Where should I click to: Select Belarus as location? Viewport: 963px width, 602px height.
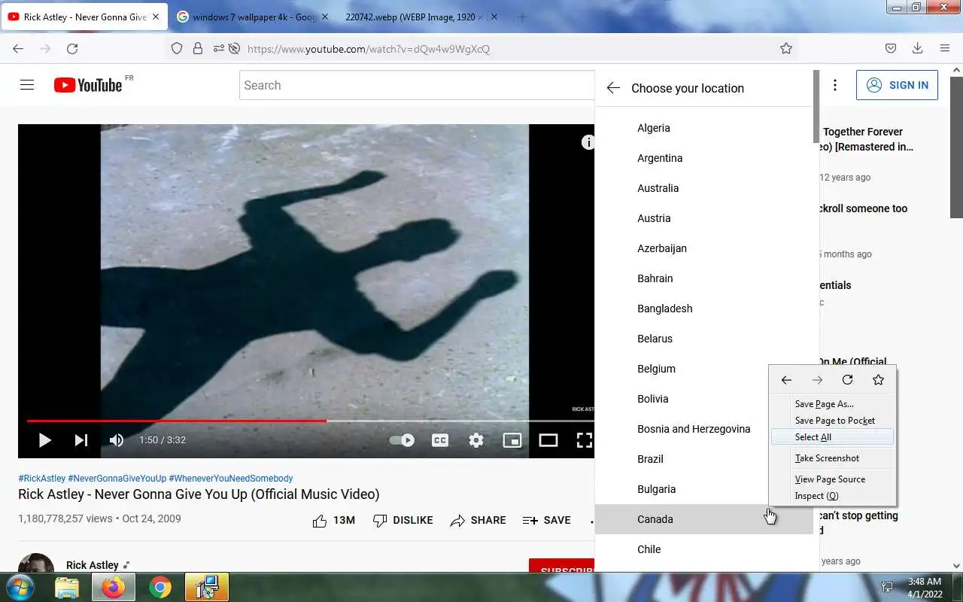(x=704, y=339)
